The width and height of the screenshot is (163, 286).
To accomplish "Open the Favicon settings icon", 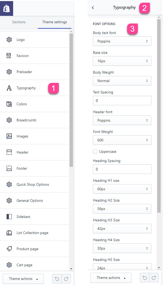I will [x=9, y=56].
